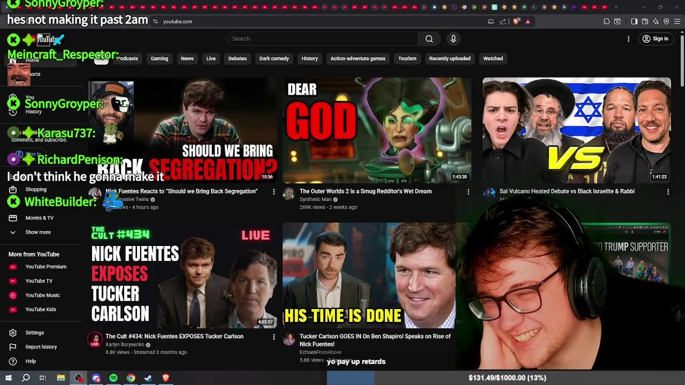Open Steam from the taskbar
The height and width of the screenshot is (385, 685).
148,378
